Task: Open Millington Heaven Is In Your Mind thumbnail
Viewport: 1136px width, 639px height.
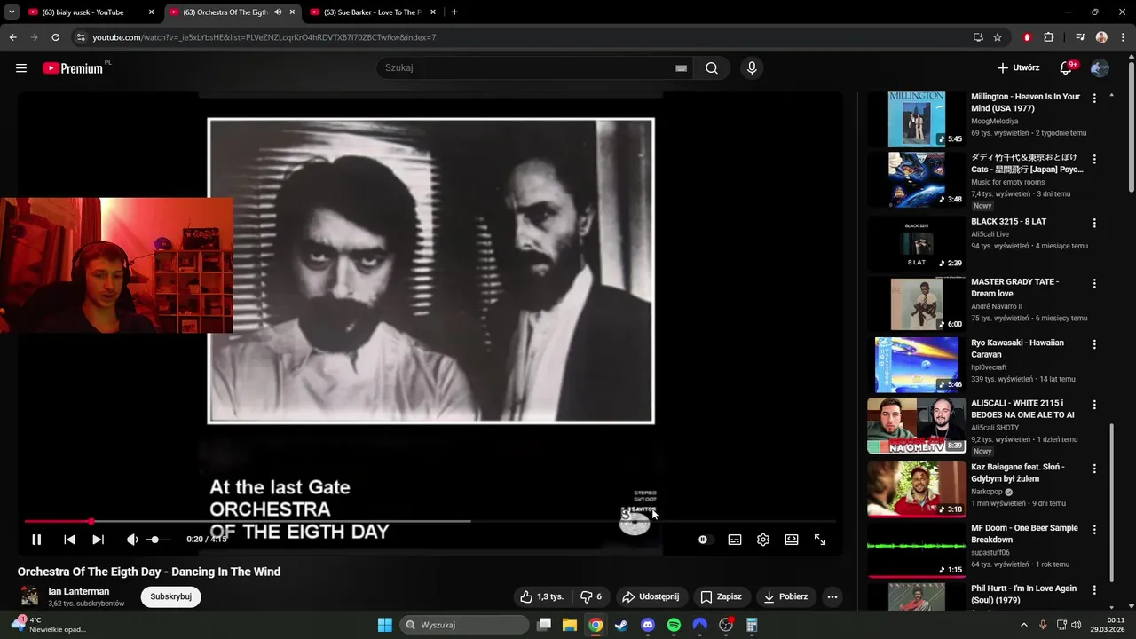Action: click(x=917, y=119)
